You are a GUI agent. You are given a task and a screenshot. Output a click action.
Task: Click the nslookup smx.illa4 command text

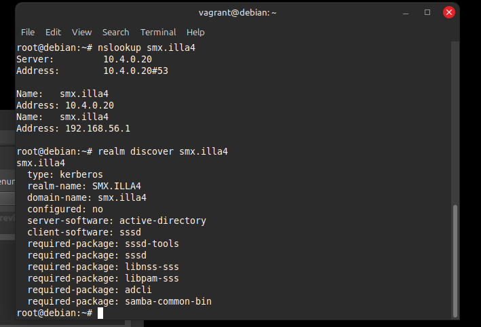(x=147, y=48)
